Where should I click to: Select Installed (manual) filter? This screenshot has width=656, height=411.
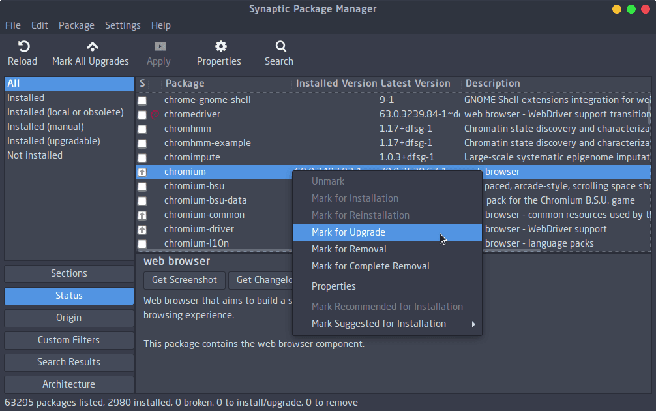pos(69,127)
